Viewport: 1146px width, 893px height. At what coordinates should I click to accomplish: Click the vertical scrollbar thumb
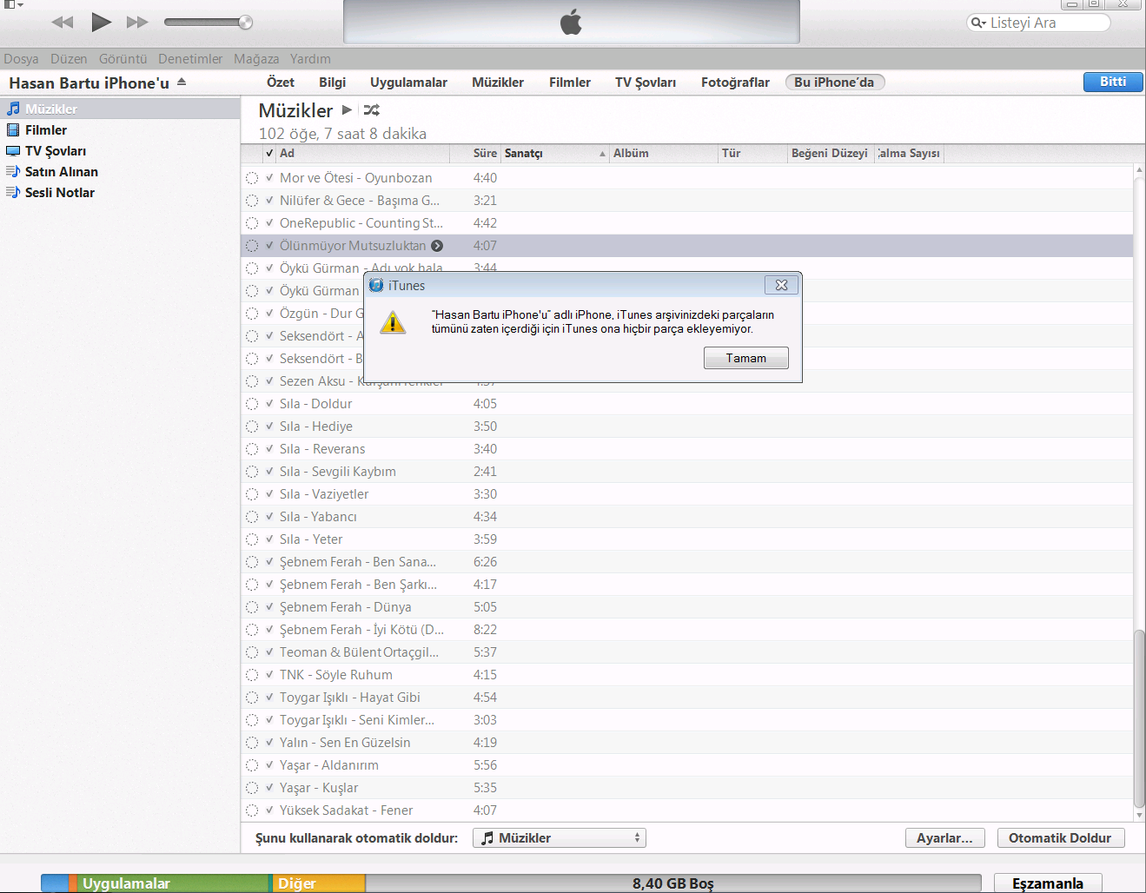[1139, 718]
